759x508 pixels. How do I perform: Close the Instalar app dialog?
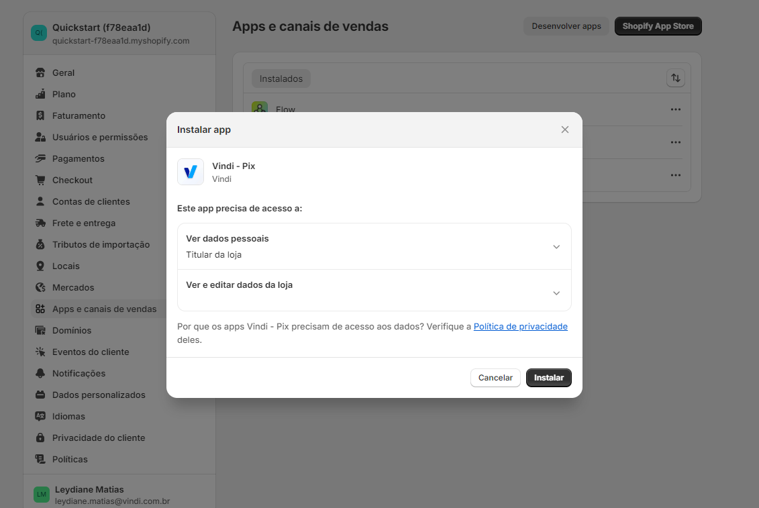click(x=564, y=130)
